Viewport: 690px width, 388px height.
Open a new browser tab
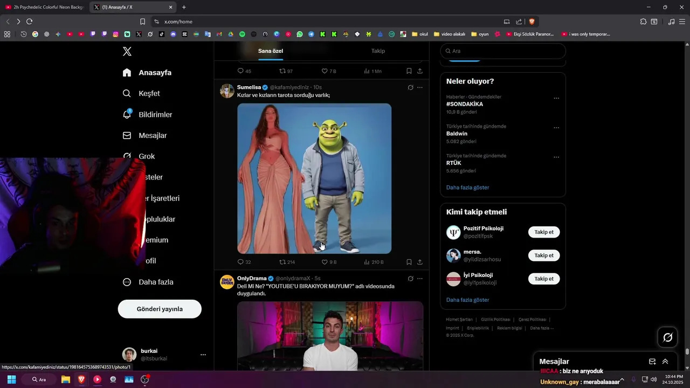pos(184,7)
